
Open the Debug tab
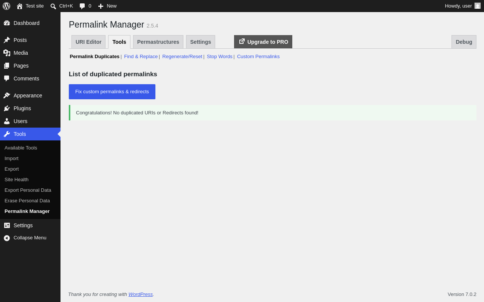(464, 42)
